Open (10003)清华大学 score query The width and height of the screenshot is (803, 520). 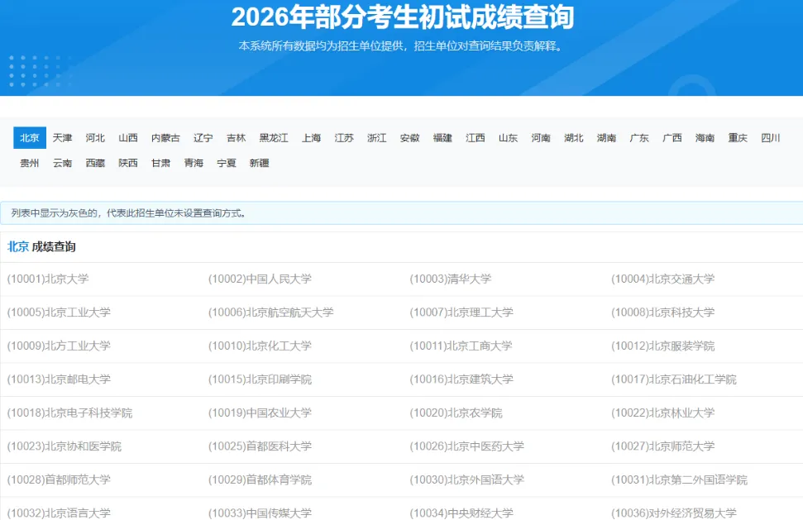click(x=450, y=279)
